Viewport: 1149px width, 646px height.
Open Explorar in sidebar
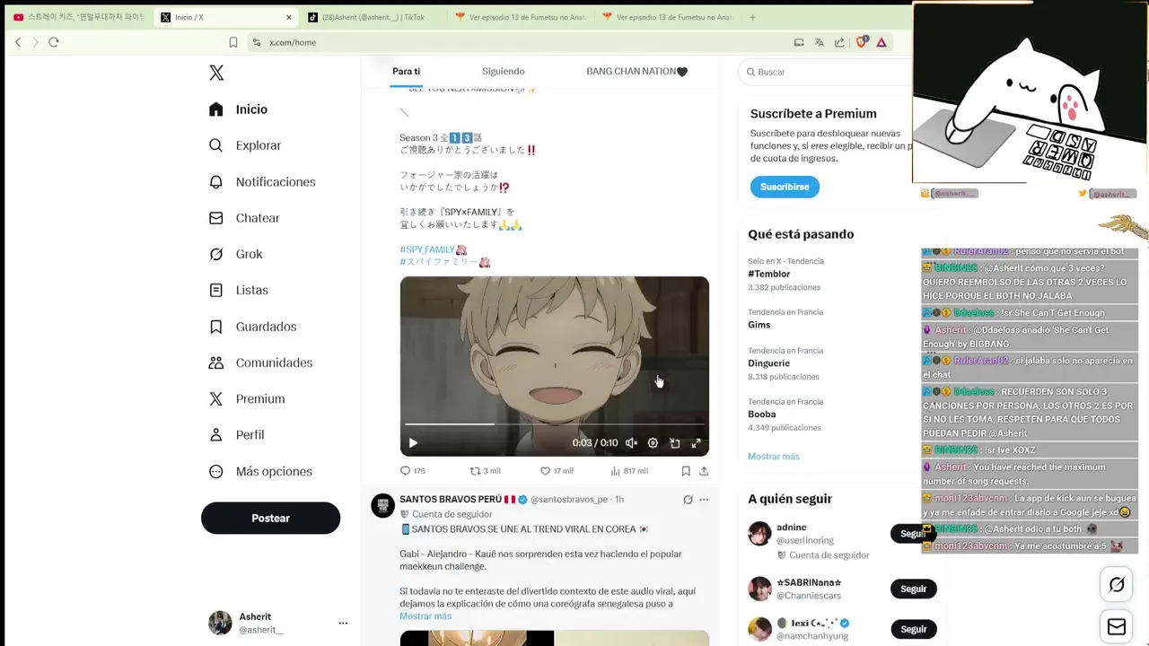[x=245, y=145]
